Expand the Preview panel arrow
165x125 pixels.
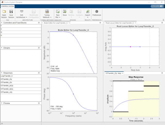[x=1, y=103]
